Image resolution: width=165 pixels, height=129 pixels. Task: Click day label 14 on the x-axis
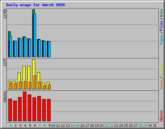tap(73, 125)
